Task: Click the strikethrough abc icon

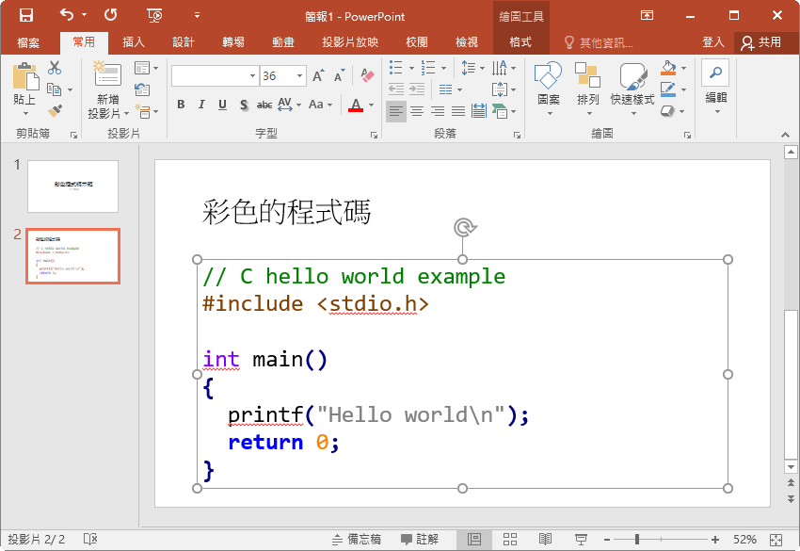Action: click(x=264, y=105)
